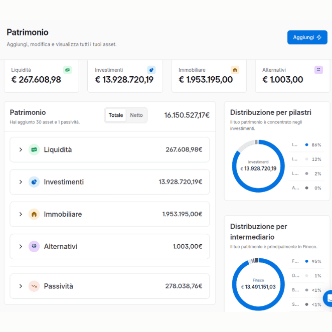Select the 95% Fineco legend entry
Image resolution: width=332 pixels, height=332 pixels.
306,261
